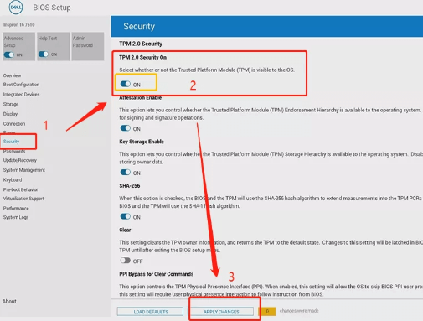Open Boot Configuration in sidebar

point(21,85)
